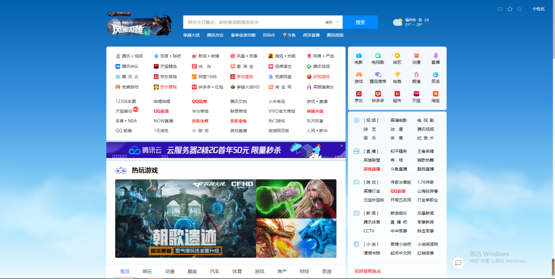
Task: Open 起点中文网 in the novel section
Action: pyautogui.click(x=401, y=253)
